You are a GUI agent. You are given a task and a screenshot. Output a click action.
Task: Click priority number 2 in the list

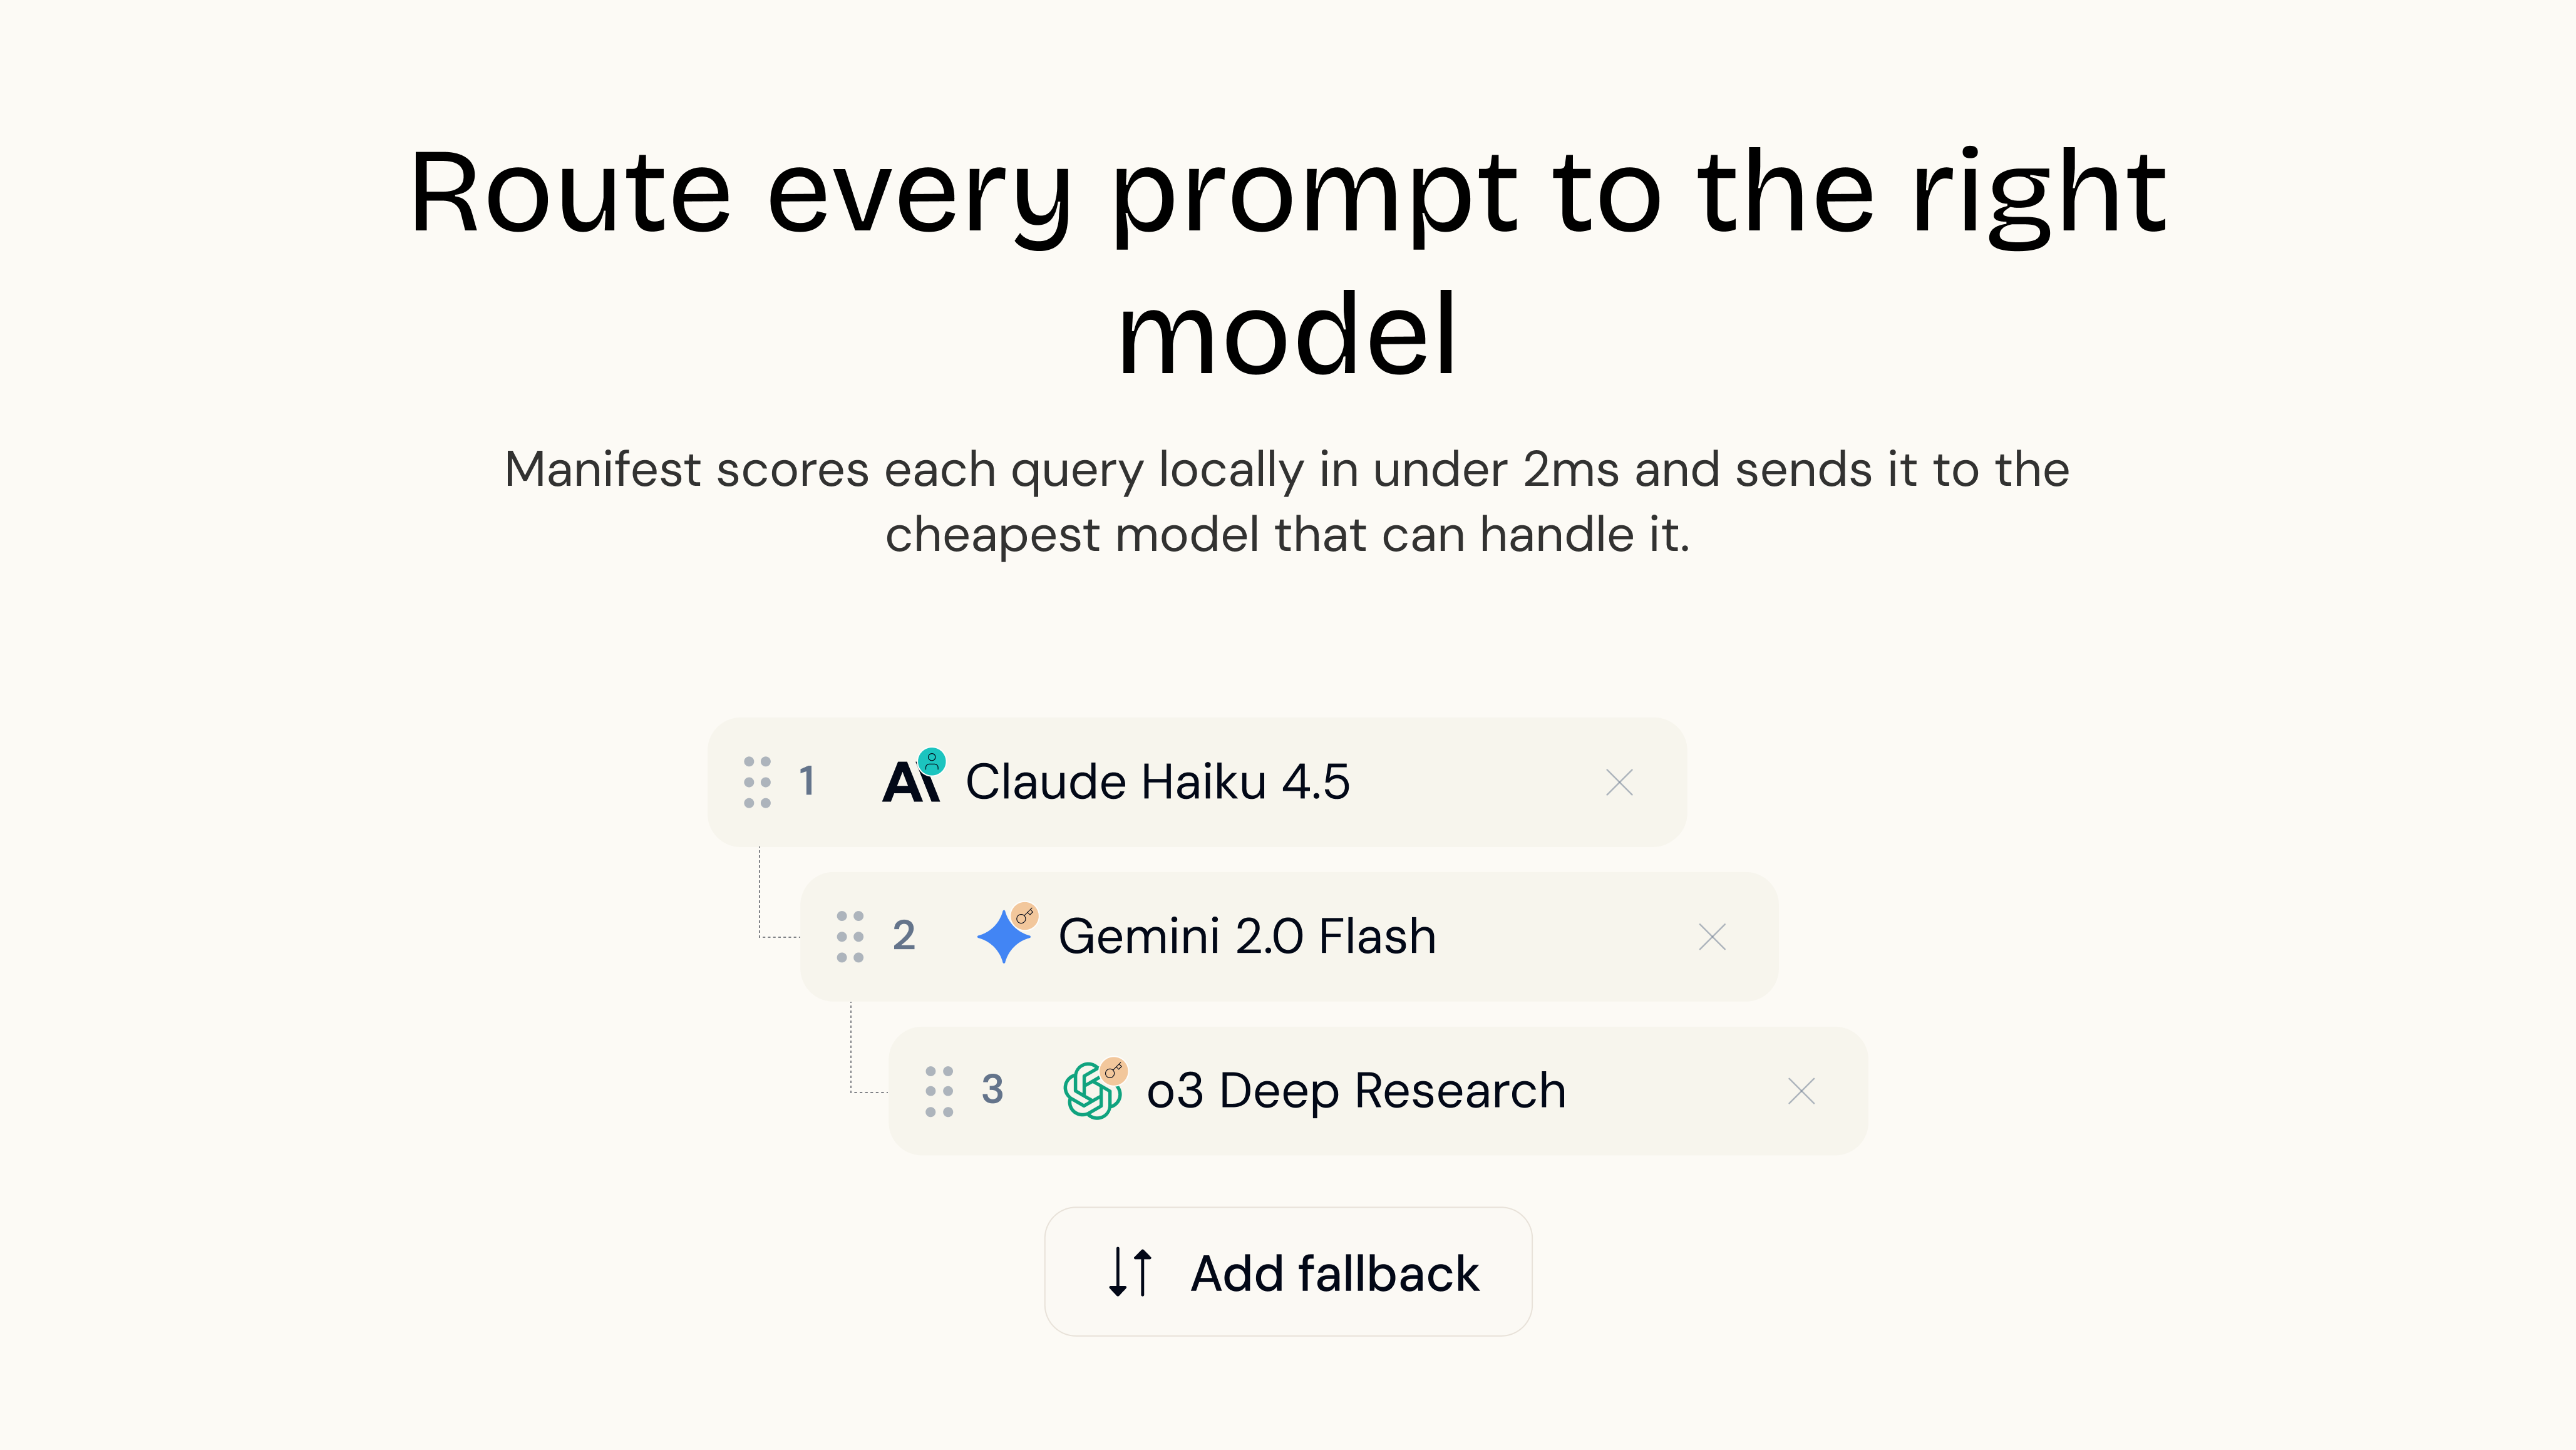[x=904, y=937]
